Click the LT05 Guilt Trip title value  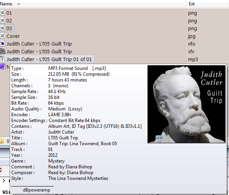[63, 138]
